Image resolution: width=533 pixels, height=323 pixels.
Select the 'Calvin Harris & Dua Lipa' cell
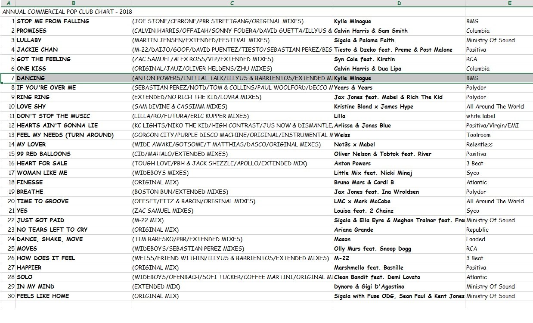[x=399, y=68]
